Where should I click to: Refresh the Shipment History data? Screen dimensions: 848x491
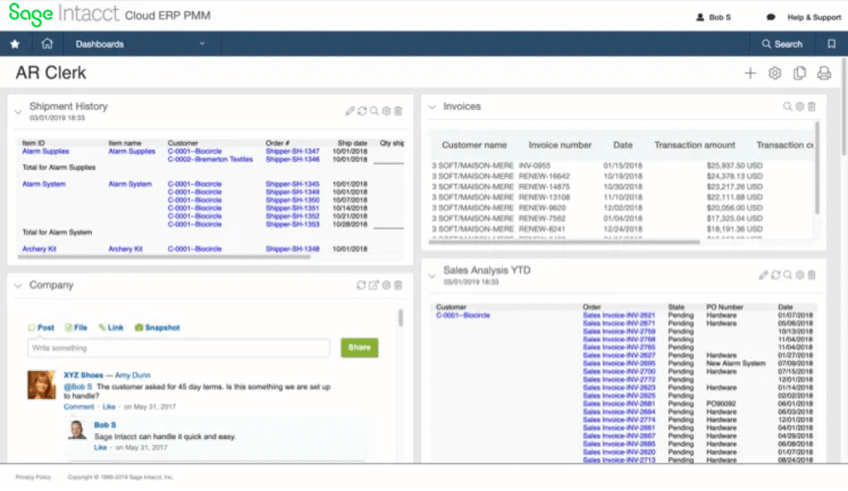click(362, 110)
